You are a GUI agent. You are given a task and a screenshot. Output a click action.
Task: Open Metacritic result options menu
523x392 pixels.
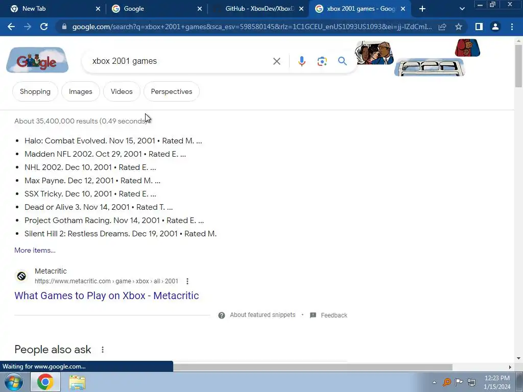[187, 281]
